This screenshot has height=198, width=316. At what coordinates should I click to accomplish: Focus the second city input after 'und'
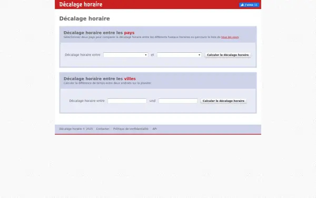(x=178, y=101)
